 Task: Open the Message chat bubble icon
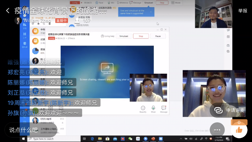tap(164, 109)
